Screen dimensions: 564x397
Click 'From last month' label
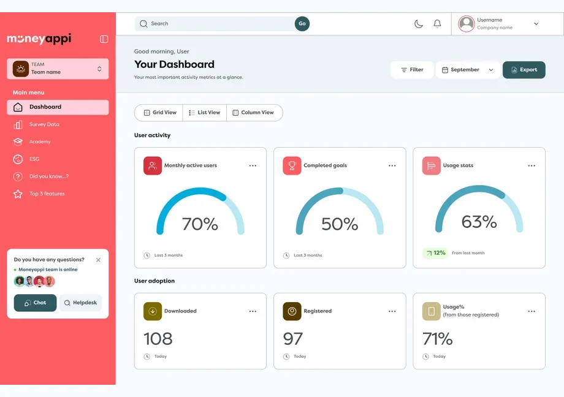tap(468, 253)
